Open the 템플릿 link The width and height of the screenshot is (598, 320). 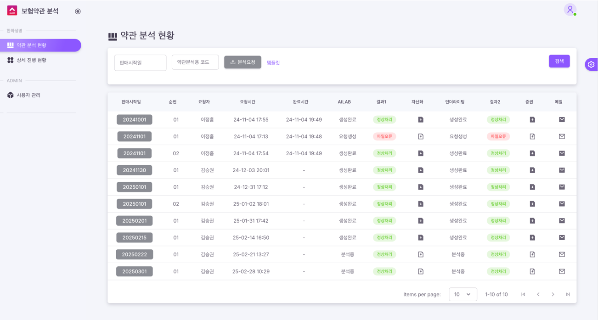[273, 63]
